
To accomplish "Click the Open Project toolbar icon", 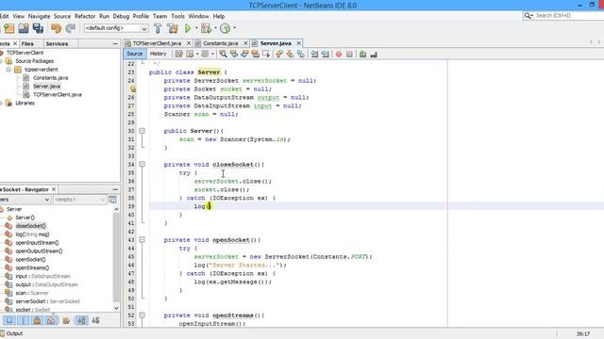I will pos(23,28).
